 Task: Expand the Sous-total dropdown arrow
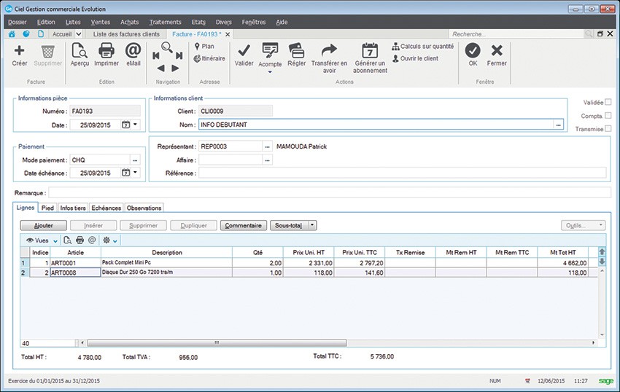[313, 226]
